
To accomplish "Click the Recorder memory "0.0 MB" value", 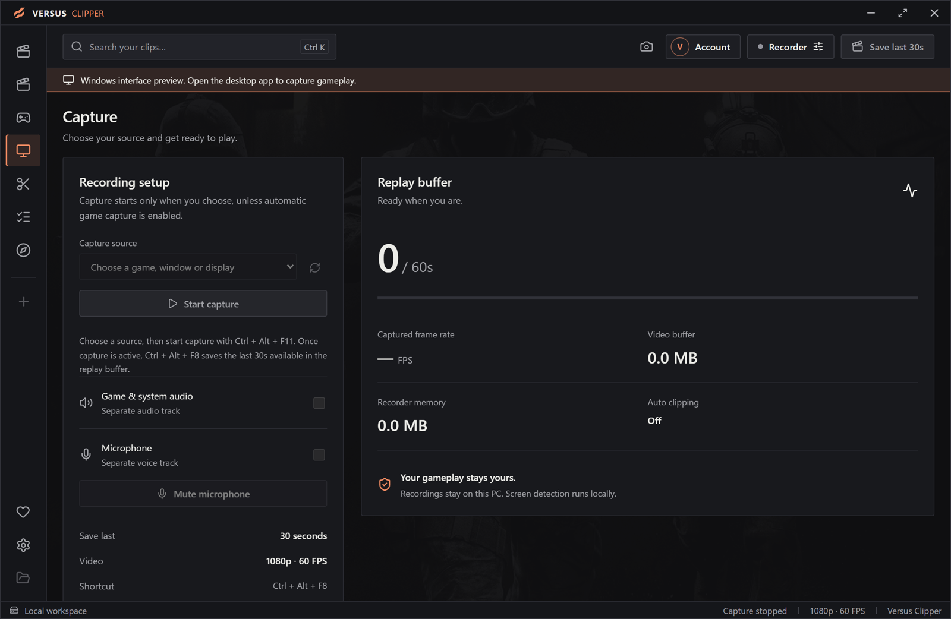I will [402, 425].
